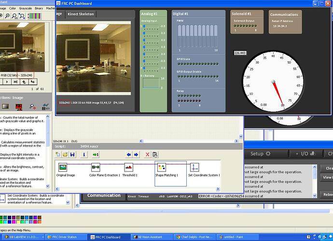Open the gray gradient function icon

[x=5, y=107]
